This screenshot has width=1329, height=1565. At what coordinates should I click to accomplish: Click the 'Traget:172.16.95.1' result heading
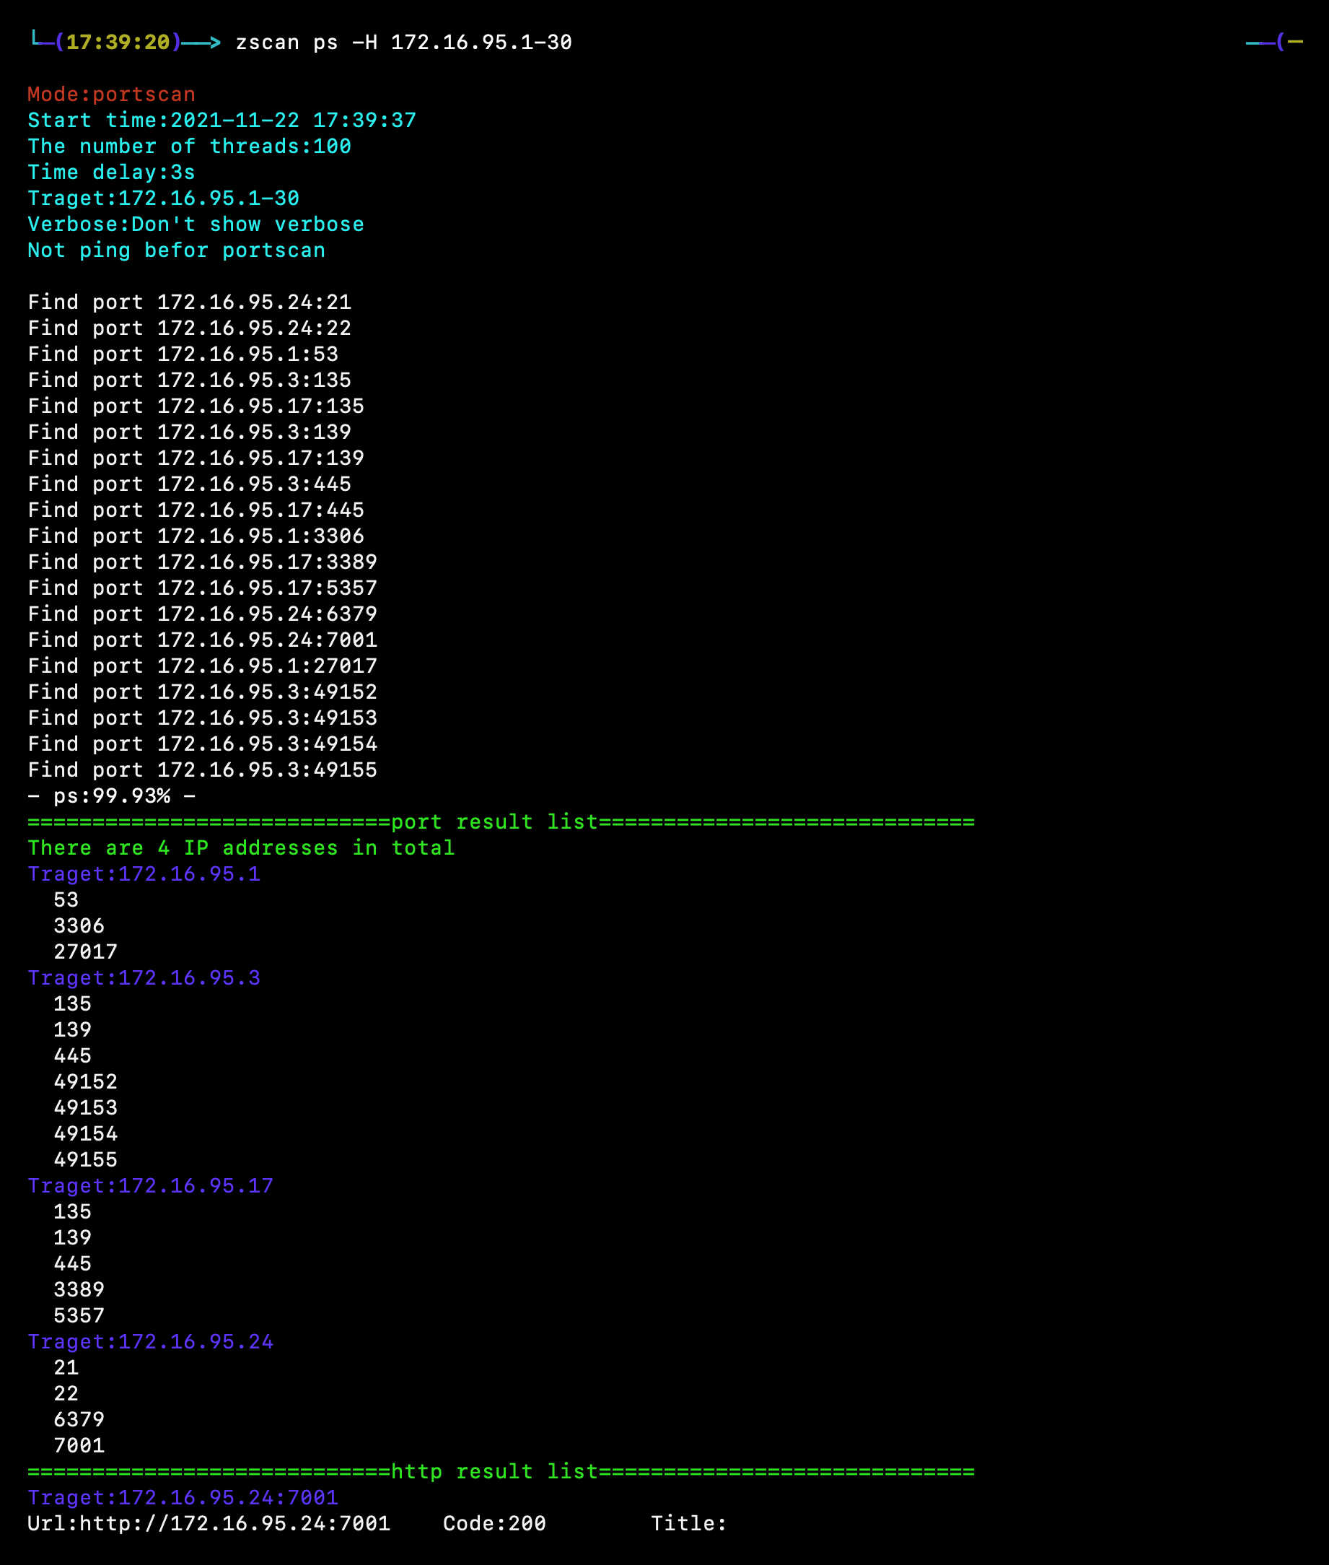coord(144,874)
